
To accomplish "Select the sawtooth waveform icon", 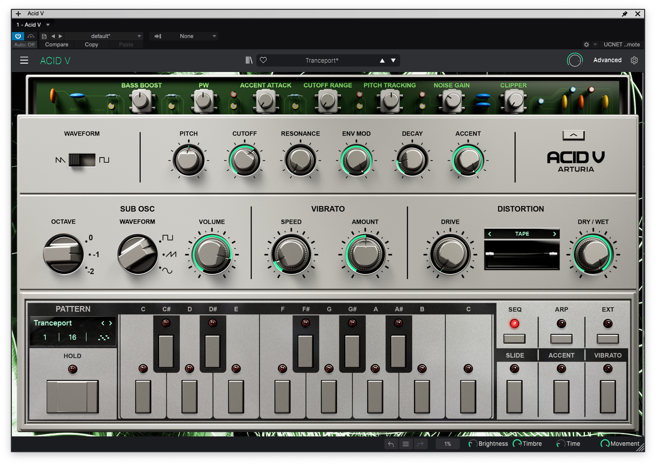I will coord(60,160).
